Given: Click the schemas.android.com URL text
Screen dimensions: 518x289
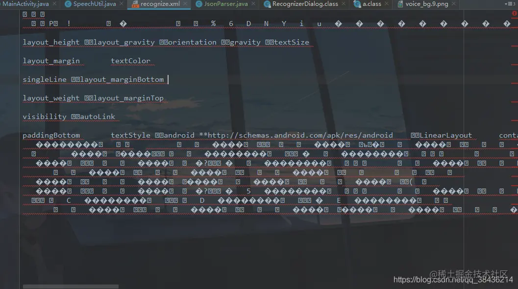Looking at the screenshot, I should pos(300,135).
